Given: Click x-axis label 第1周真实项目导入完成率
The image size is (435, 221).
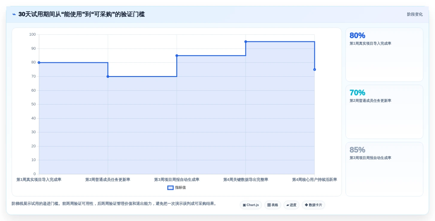Looking at the screenshot, I should tap(39, 180).
